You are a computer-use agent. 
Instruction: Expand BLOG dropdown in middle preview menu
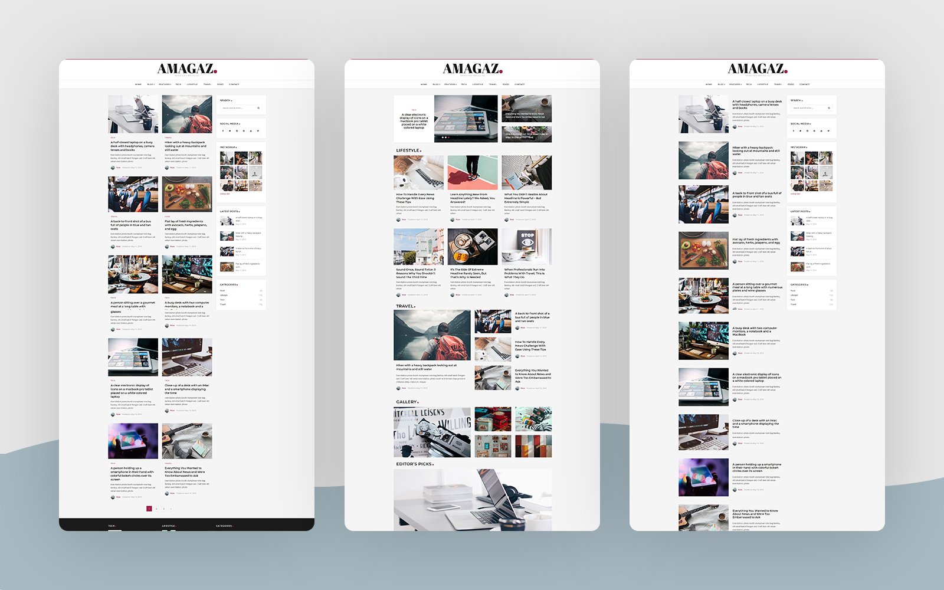click(x=437, y=84)
